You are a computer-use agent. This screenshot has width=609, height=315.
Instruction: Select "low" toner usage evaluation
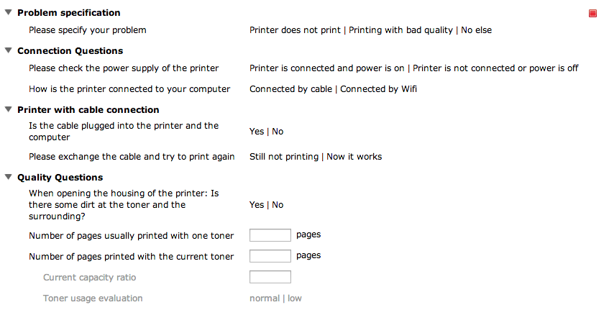pyautogui.click(x=295, y=298)
